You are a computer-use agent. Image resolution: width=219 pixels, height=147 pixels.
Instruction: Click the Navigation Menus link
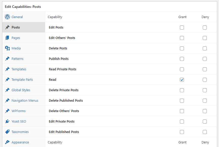point(25,100)
